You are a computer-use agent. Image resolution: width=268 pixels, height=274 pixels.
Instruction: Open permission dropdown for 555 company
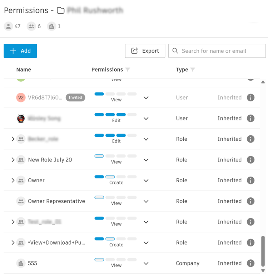(146, 263)
